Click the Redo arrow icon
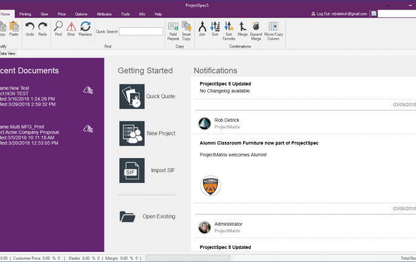The height and width of the screenshot is (262, 416). (42, 26)
